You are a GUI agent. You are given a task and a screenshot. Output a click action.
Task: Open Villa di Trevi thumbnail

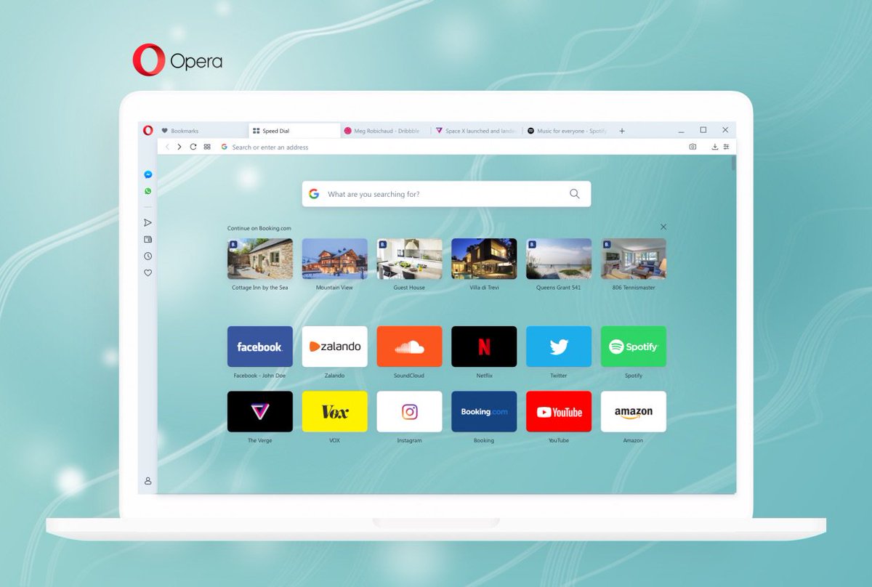(484, 259)
